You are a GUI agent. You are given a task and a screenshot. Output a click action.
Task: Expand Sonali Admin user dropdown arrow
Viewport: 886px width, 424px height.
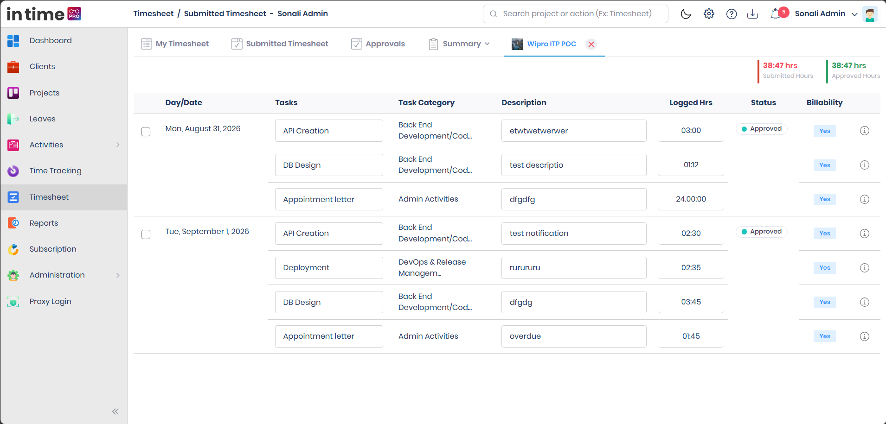coord(854,14)
